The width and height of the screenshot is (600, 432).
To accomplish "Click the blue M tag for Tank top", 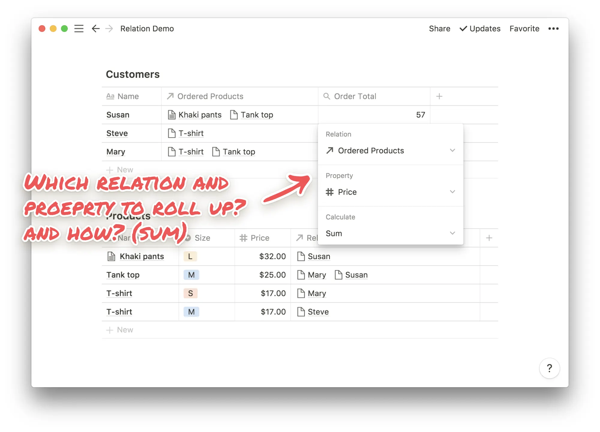I will 191,275.
